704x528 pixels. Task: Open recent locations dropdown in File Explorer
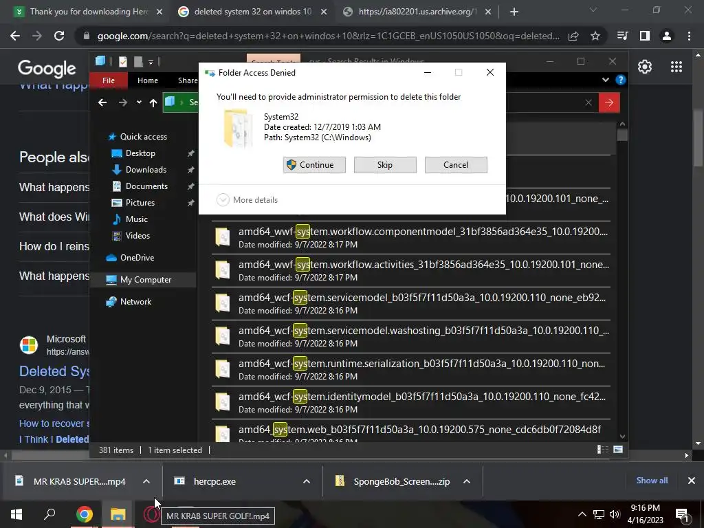point(139,102)
